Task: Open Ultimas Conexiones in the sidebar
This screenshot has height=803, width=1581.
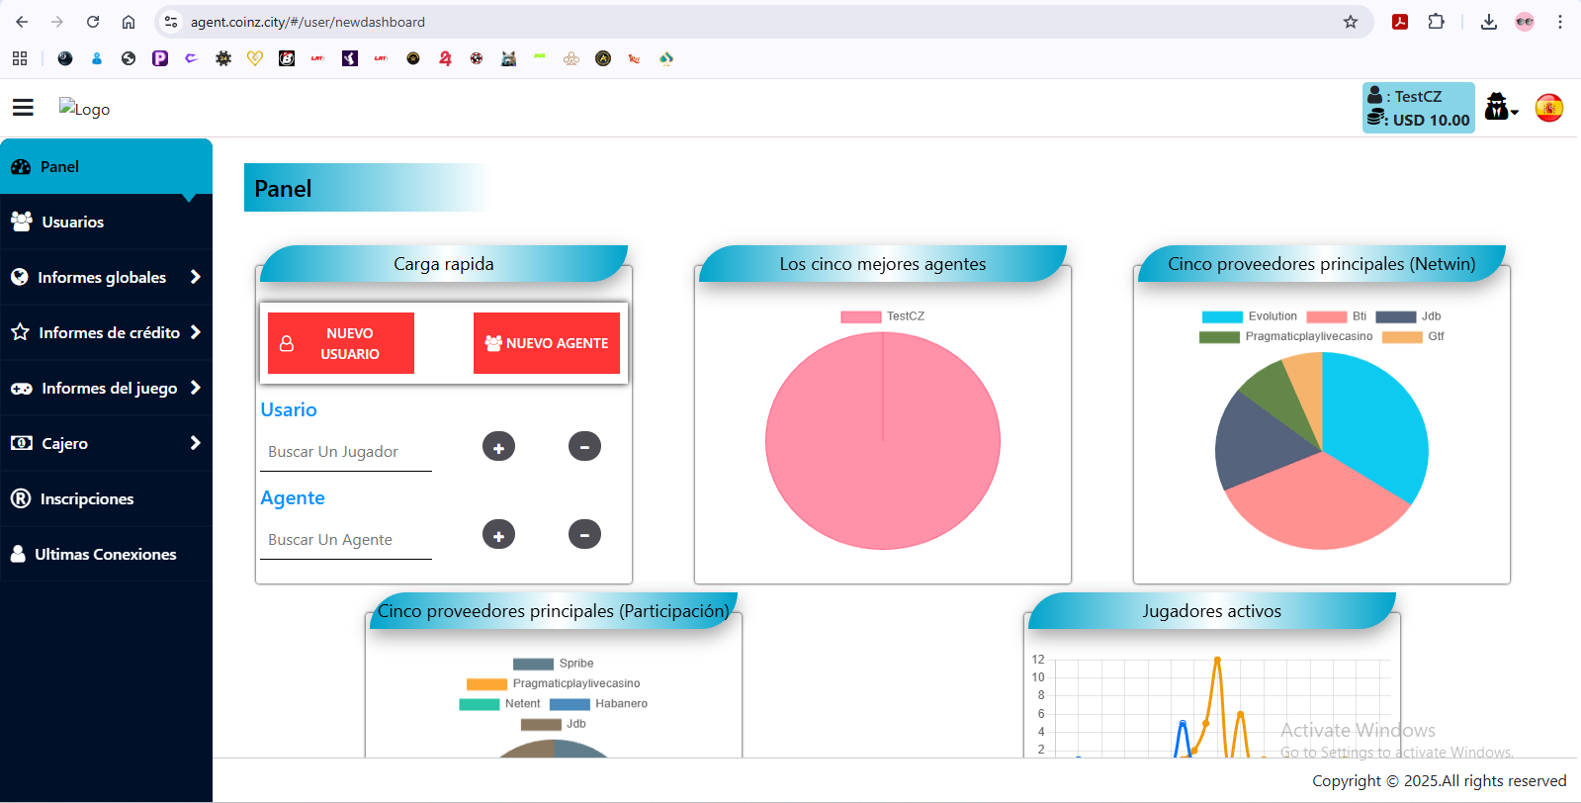Action: click(105, 554)
